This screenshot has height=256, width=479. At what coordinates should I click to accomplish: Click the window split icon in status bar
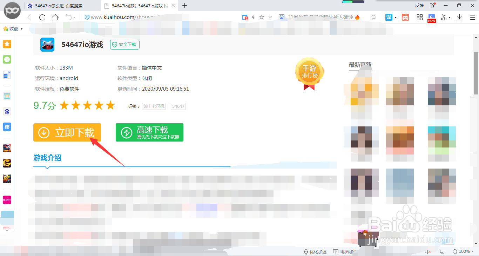[442, 252]
